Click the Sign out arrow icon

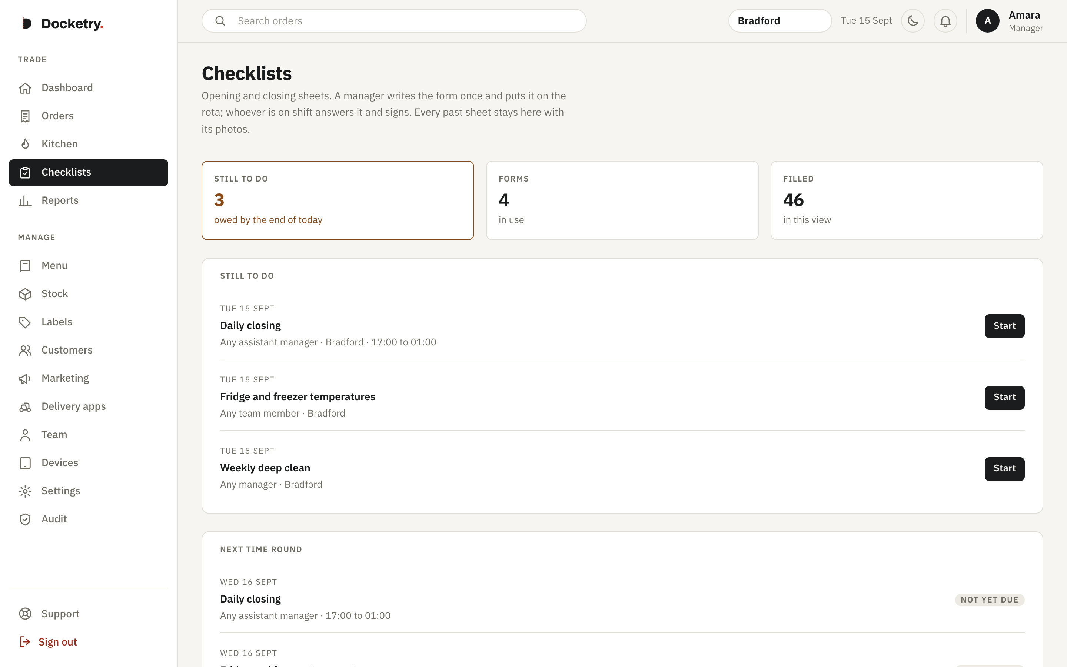click(x=25, y=642)
